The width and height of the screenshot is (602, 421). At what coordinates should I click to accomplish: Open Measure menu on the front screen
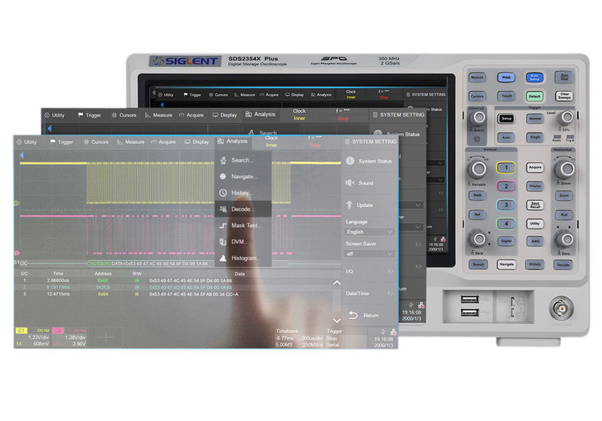coord(130,142)
